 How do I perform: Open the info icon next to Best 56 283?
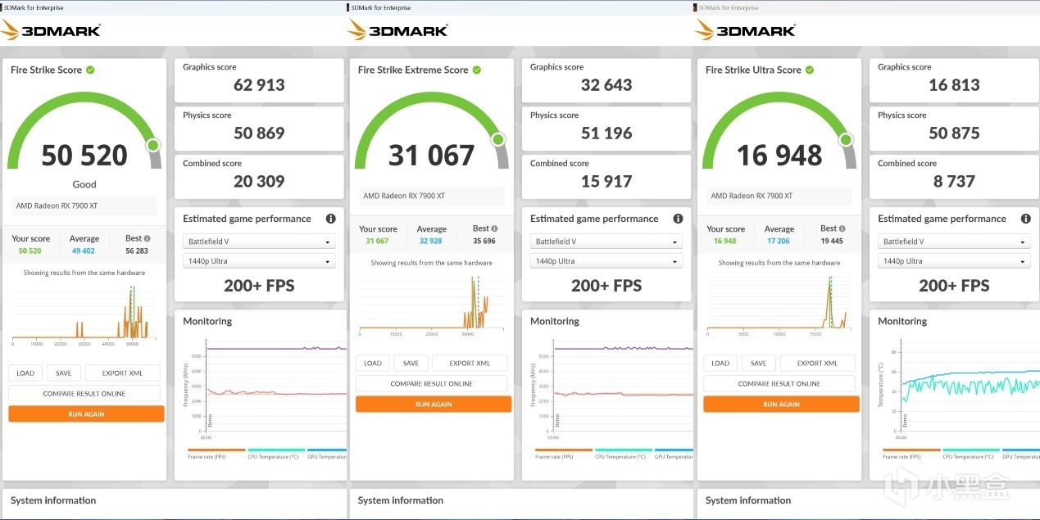point(147,238)
